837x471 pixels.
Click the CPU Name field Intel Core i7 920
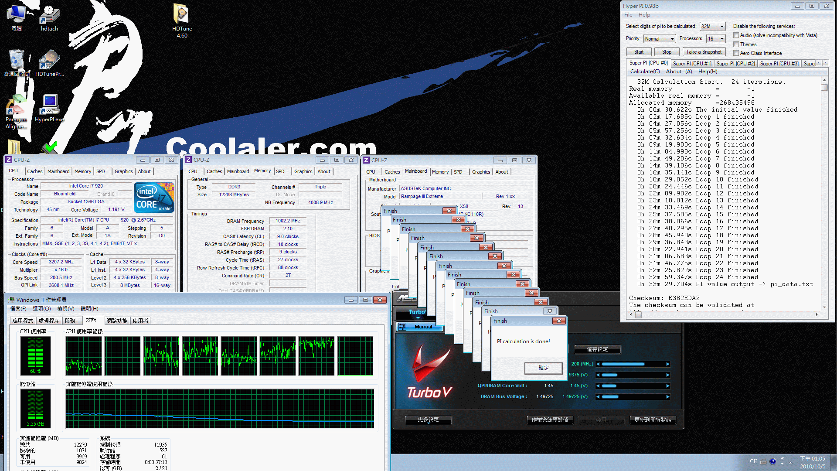point(86,186)
